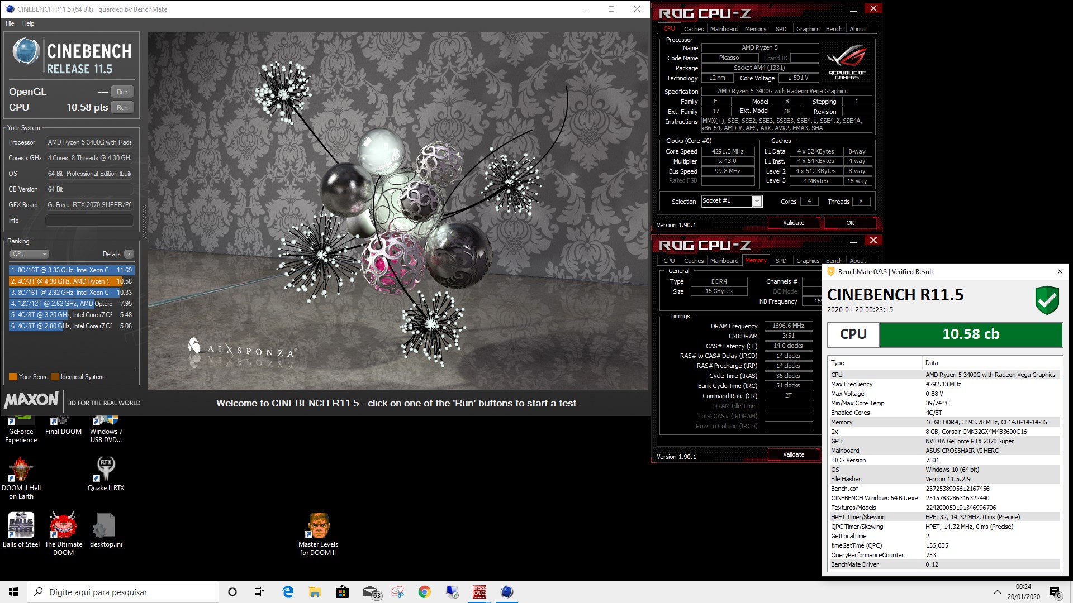Open notification center icon in tray
The width and height of the screenshot is (1073, 603).
1055,592
